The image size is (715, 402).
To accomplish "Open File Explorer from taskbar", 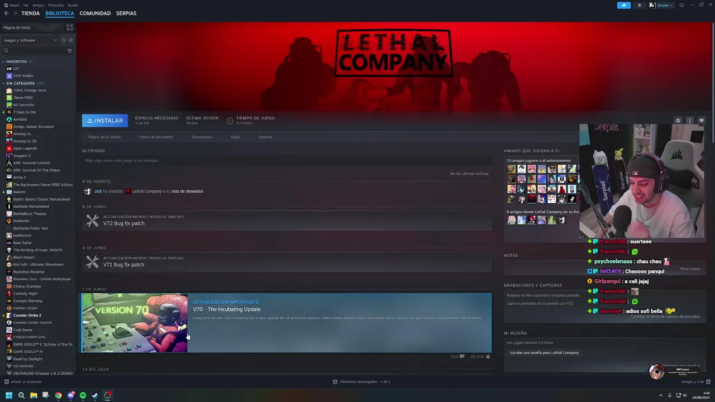I will pyautogui.click(x=34, y=395).
